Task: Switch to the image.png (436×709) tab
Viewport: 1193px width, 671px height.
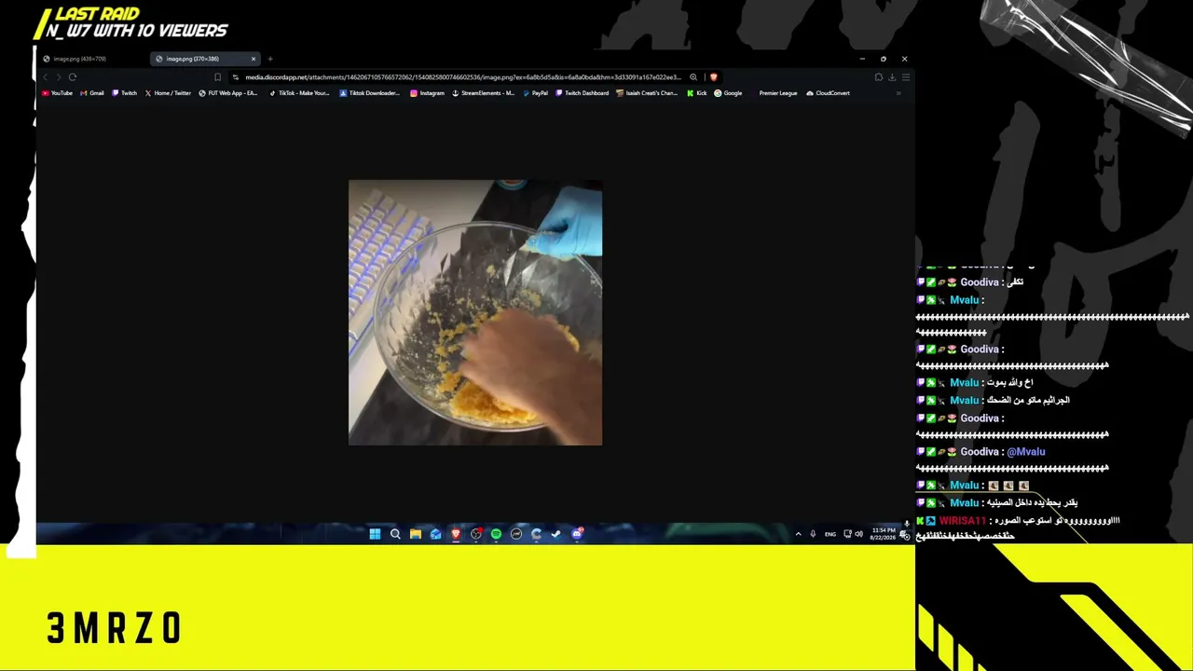Action: coord(93,59)
